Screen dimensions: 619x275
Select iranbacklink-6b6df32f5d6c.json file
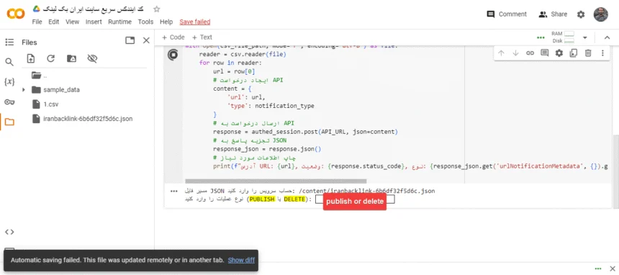tap(82, 119)
